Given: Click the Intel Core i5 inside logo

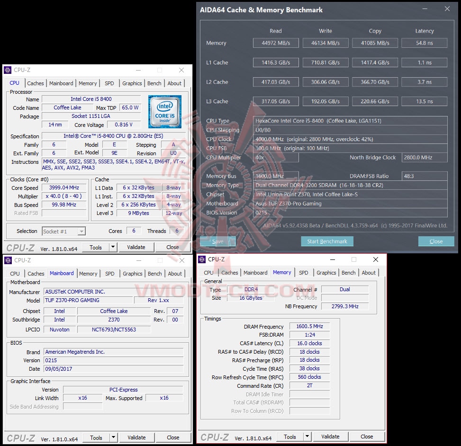Looking at the screenshot, I should pyautogui.click(x=165, y=112).
